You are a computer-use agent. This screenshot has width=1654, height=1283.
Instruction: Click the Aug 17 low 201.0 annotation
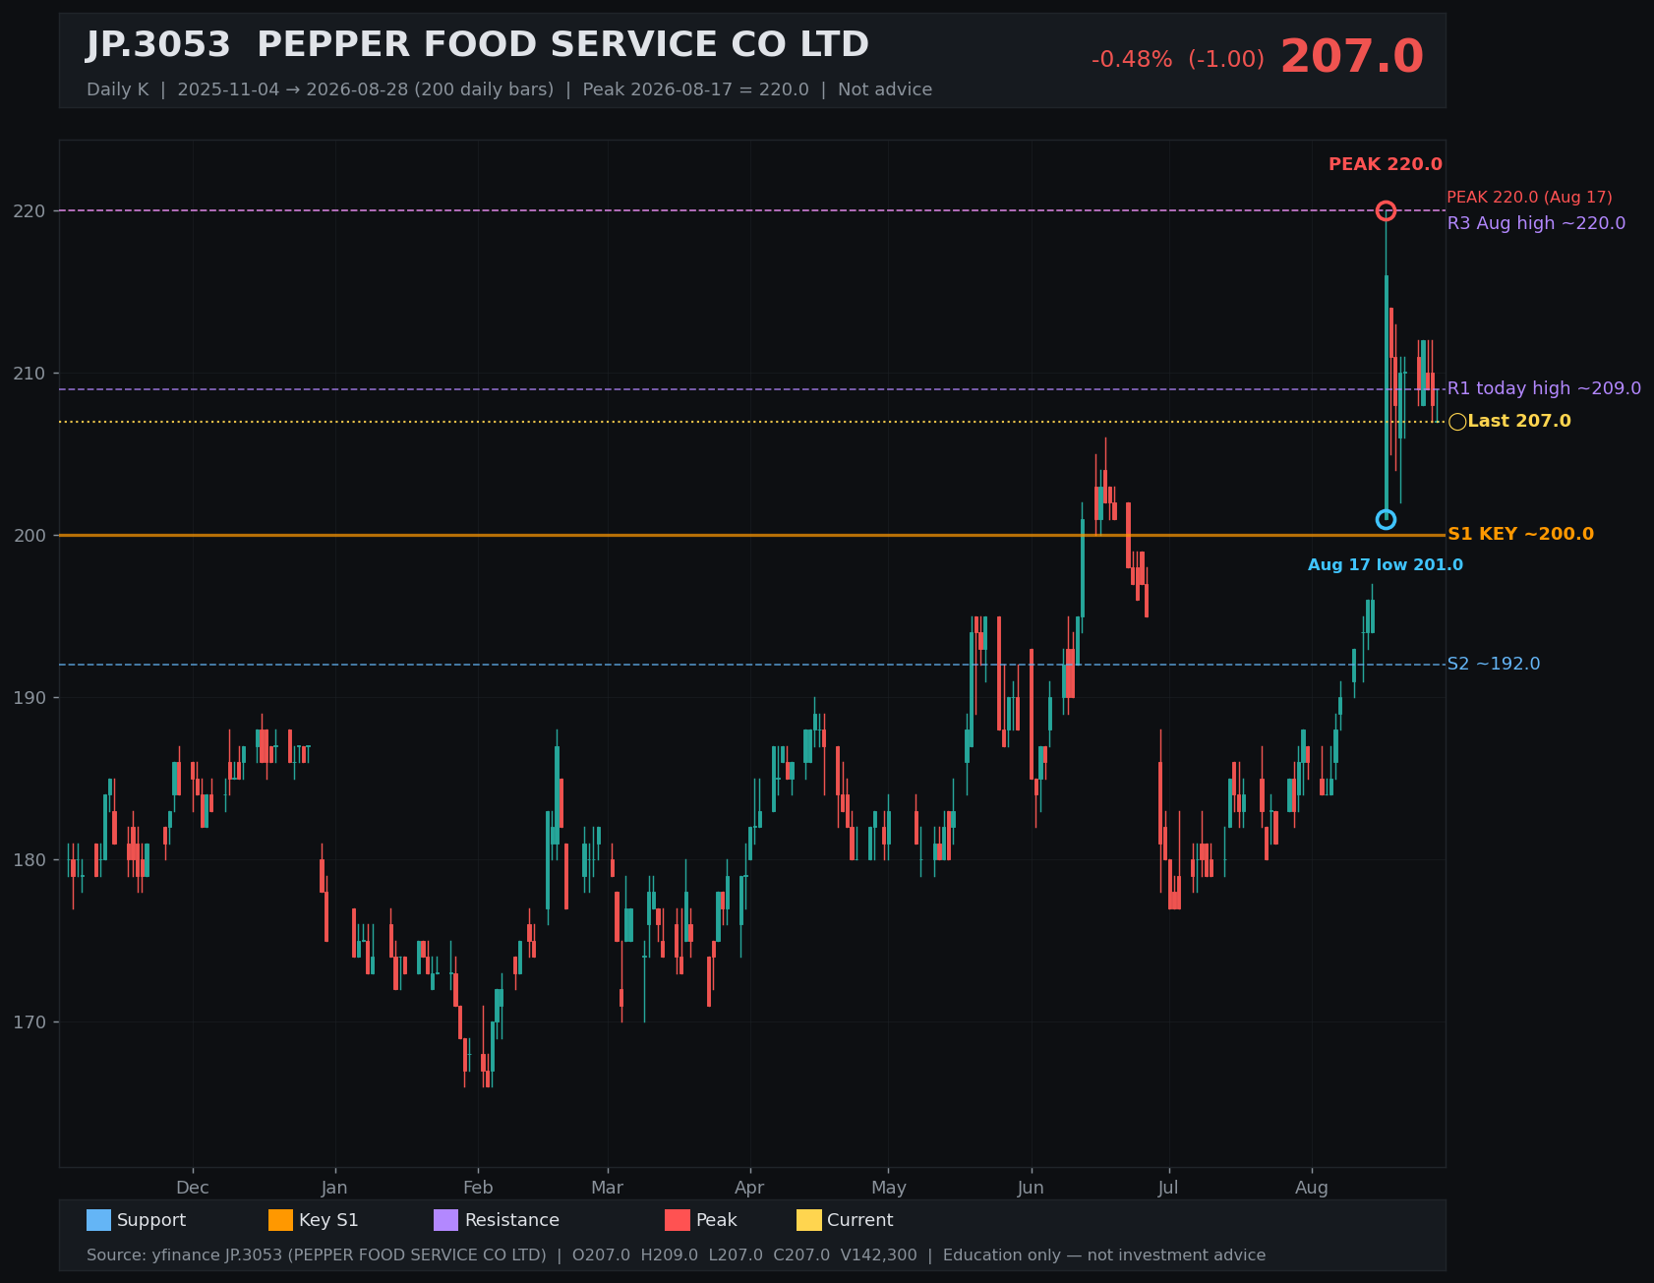(x=1386, y=565)
